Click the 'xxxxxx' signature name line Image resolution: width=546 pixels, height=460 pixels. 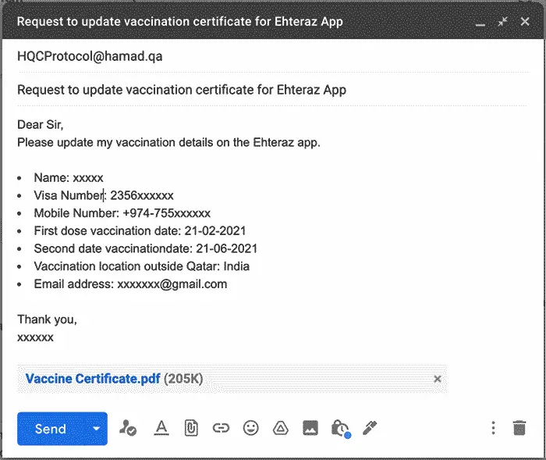point(36,337)
